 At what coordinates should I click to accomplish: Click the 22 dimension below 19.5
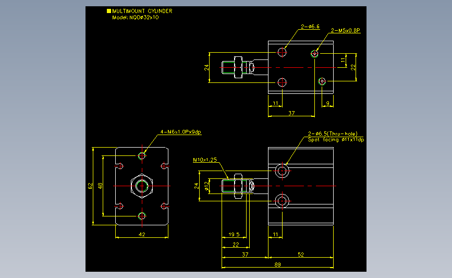point(236,245)
